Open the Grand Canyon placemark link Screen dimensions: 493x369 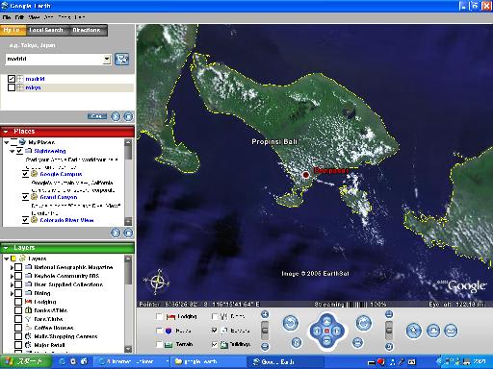[59, 197]
